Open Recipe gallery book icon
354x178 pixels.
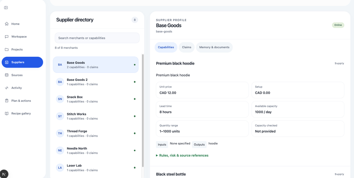(x=7, y=114)
